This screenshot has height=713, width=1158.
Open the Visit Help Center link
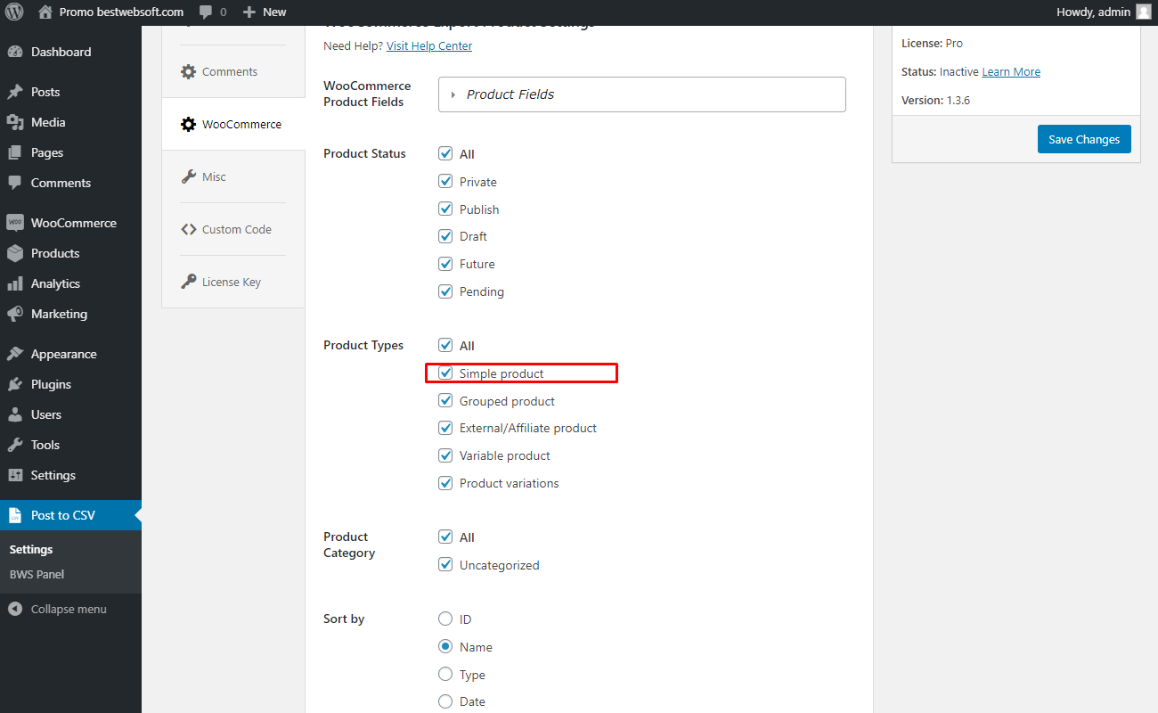coord(429,45)
